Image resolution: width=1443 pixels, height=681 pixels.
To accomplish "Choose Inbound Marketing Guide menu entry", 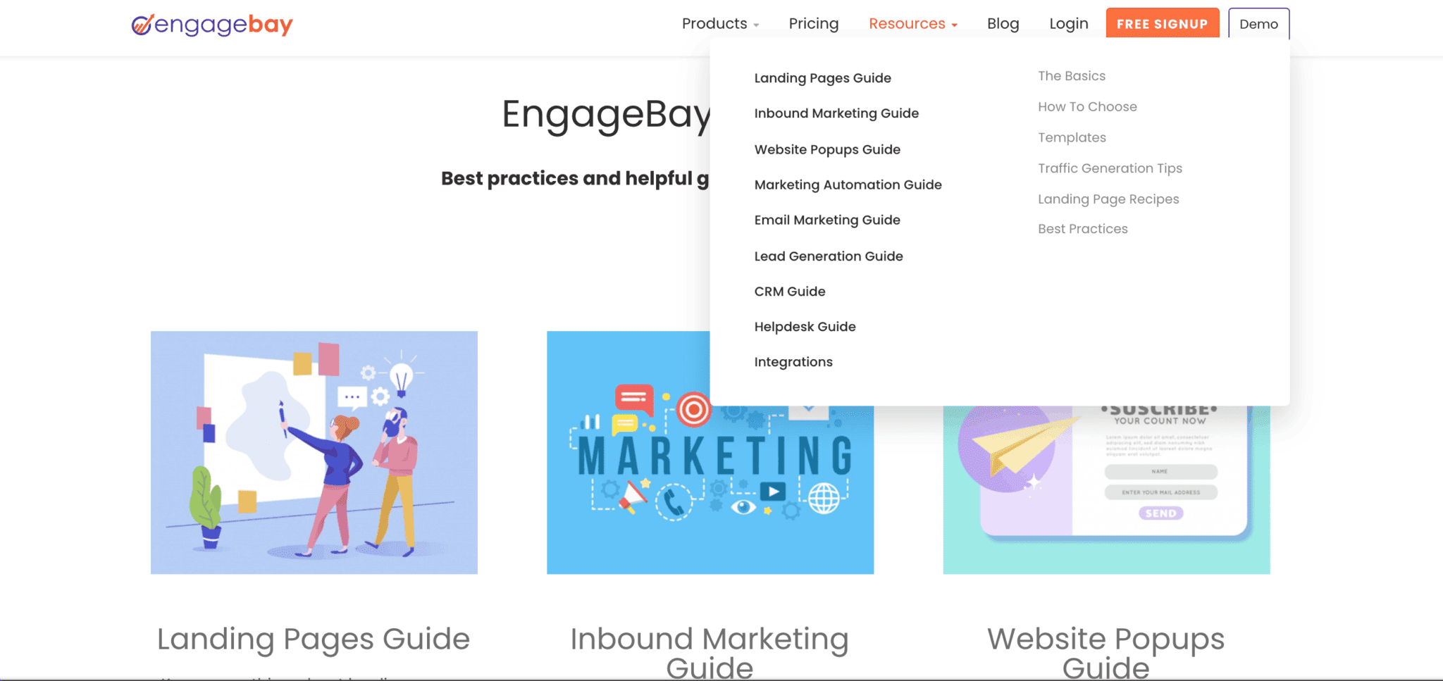I will point(836,113).
